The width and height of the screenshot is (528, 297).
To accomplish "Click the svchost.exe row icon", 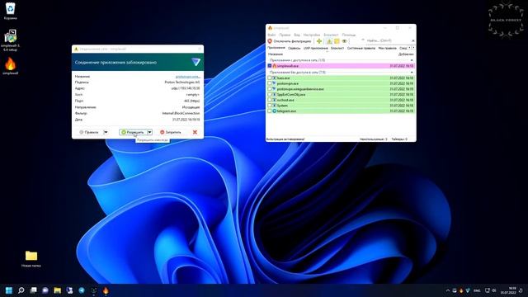I will pos(275,100).
